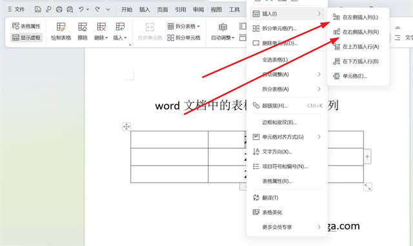The width and height of the screenshot is (413, 246).
Task: Choose 删除单元格(D) in context menu
Action: pos(287,43)
